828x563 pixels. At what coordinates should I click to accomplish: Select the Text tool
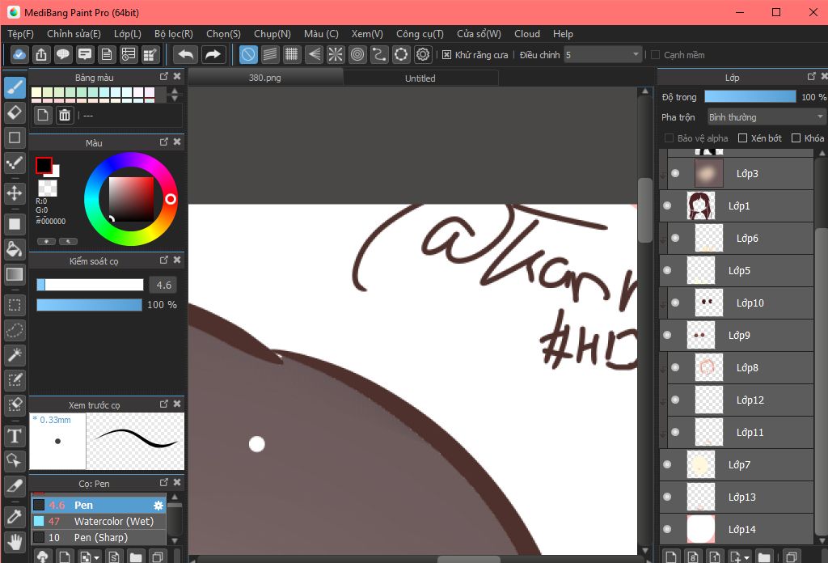[x=15, y=436]
